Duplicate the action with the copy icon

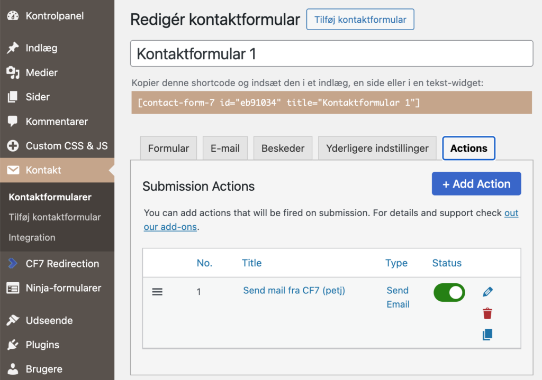(x=487, y=335)
